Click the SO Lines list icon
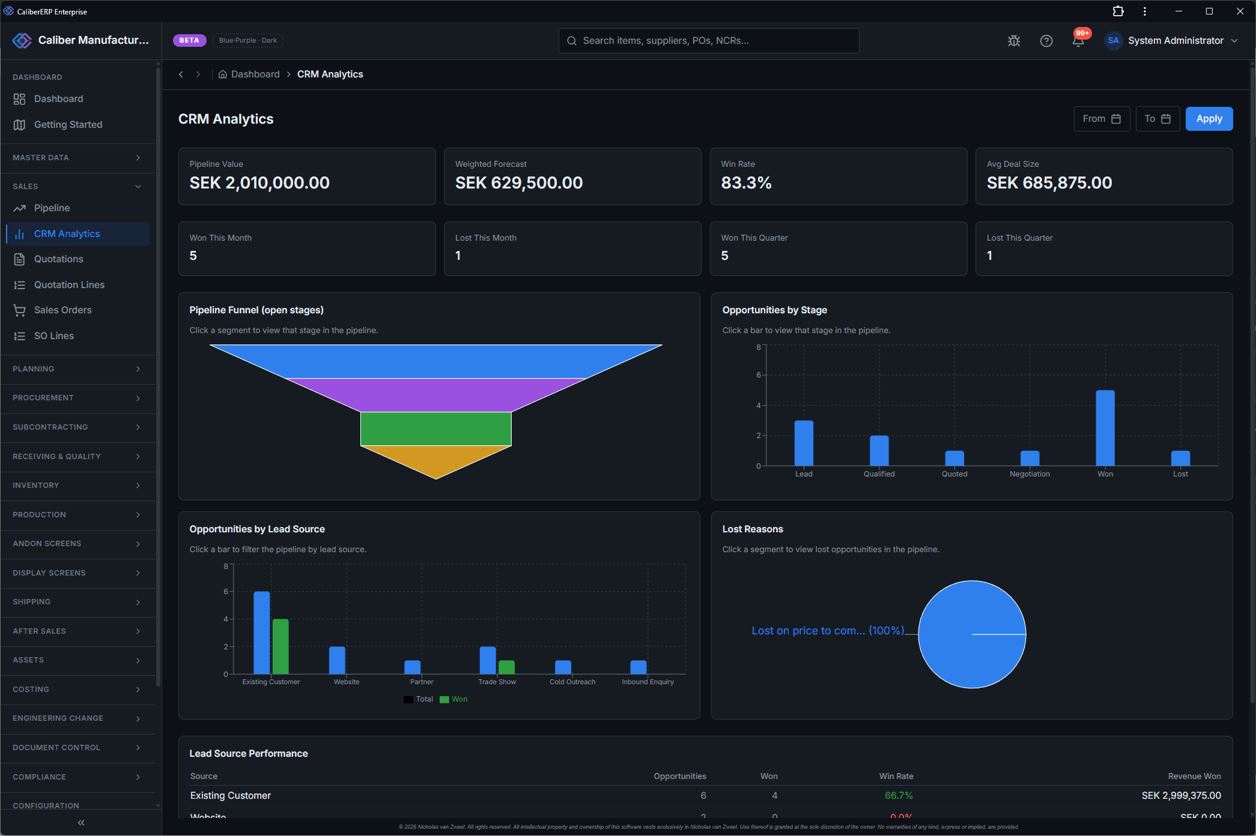 [19, 336]
